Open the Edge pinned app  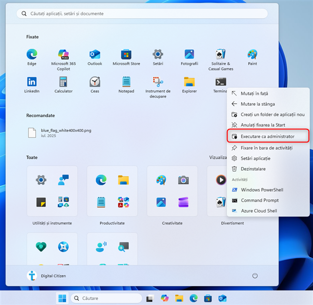32,57
